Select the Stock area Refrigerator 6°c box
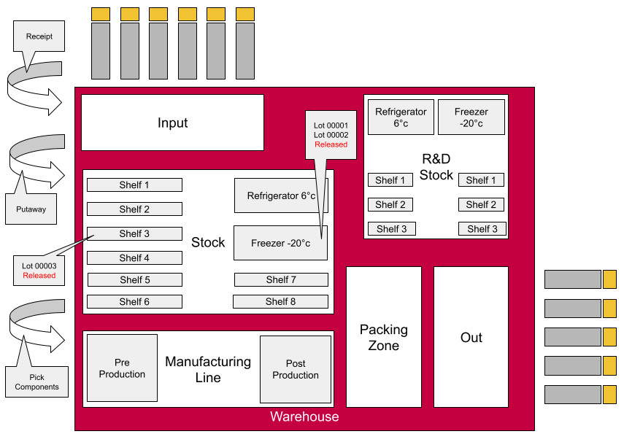The height and width of the screenshot is (434, 624). [281, 195]
